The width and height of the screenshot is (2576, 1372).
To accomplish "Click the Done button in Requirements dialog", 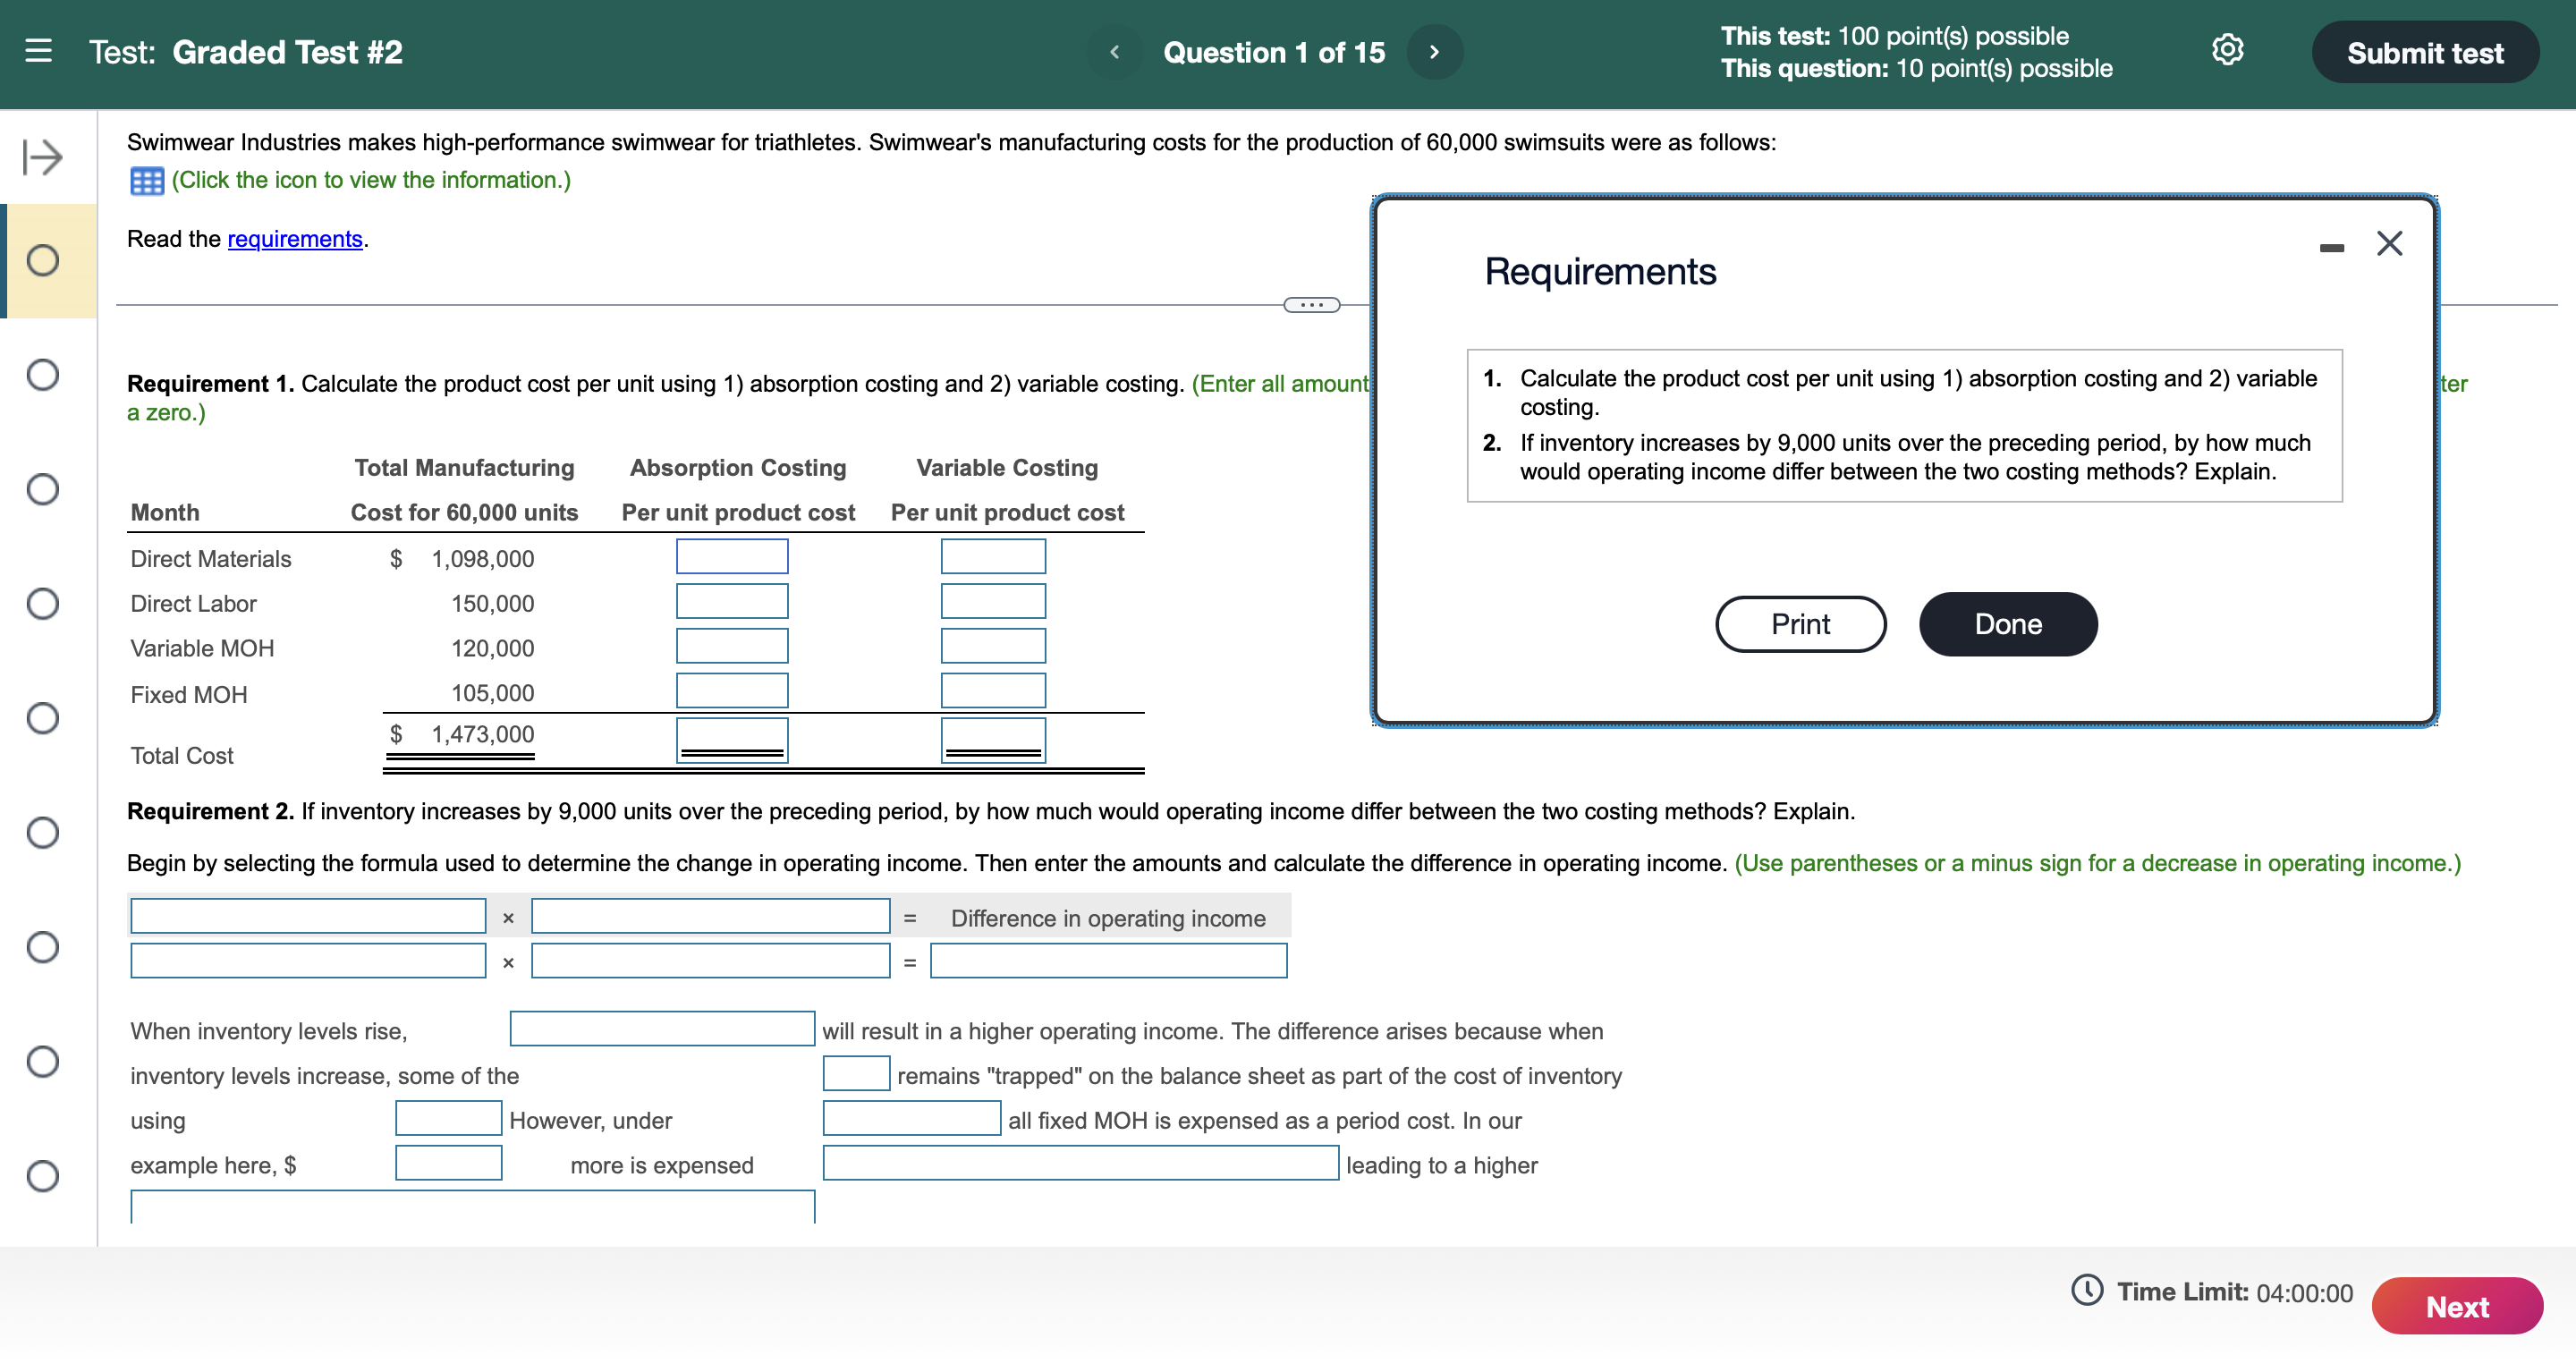I will [2007, 623].
